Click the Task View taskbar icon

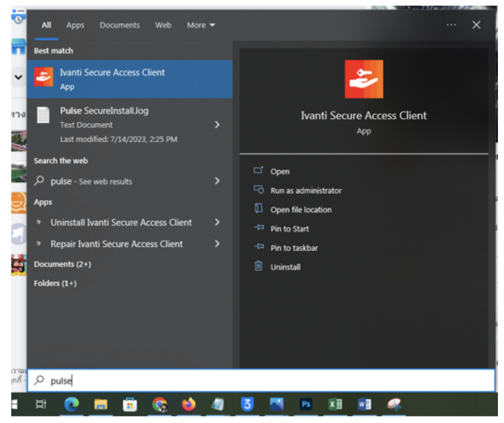point(41,404)
